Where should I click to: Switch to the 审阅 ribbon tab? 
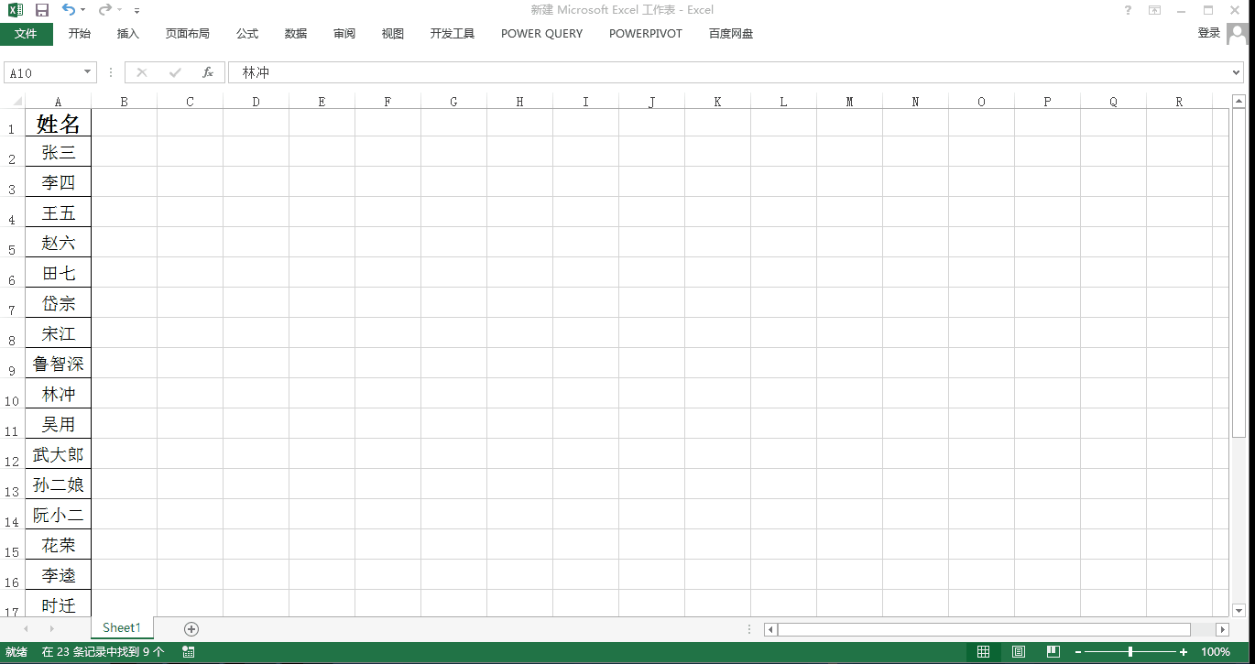point(344,34)
